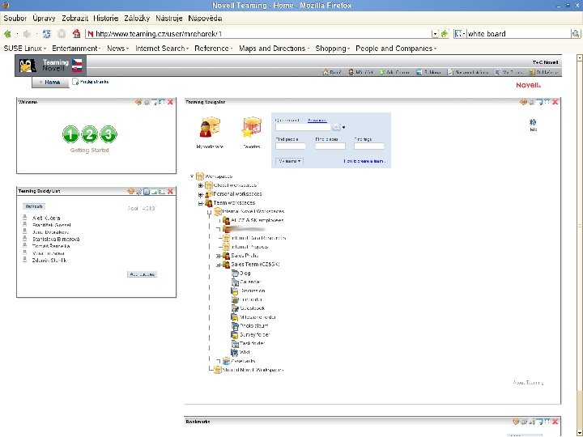Click the green Go arrow next to address bar

[445, 34]
